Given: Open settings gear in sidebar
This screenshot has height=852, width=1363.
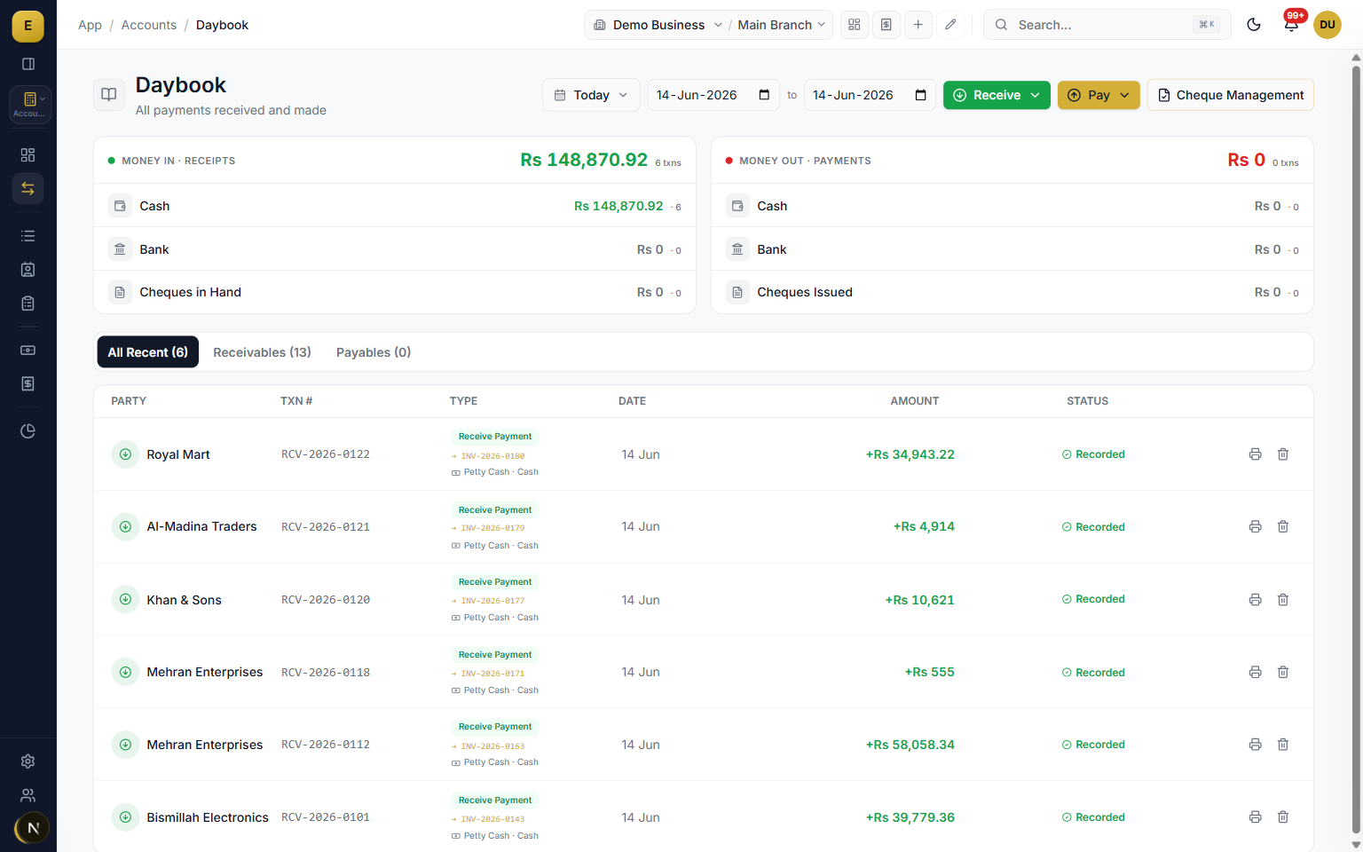Looking at the screenshot, I should (28, 761).
